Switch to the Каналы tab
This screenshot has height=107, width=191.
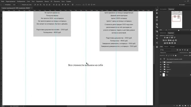166,47
